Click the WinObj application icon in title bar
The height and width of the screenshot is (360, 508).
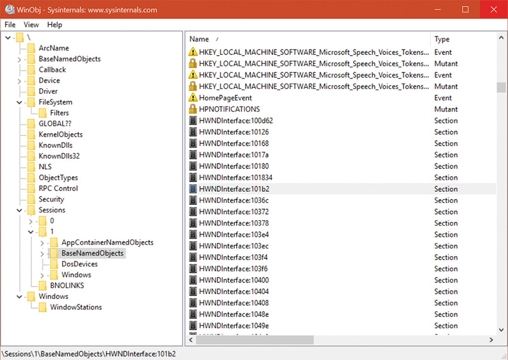coord(10,10)
